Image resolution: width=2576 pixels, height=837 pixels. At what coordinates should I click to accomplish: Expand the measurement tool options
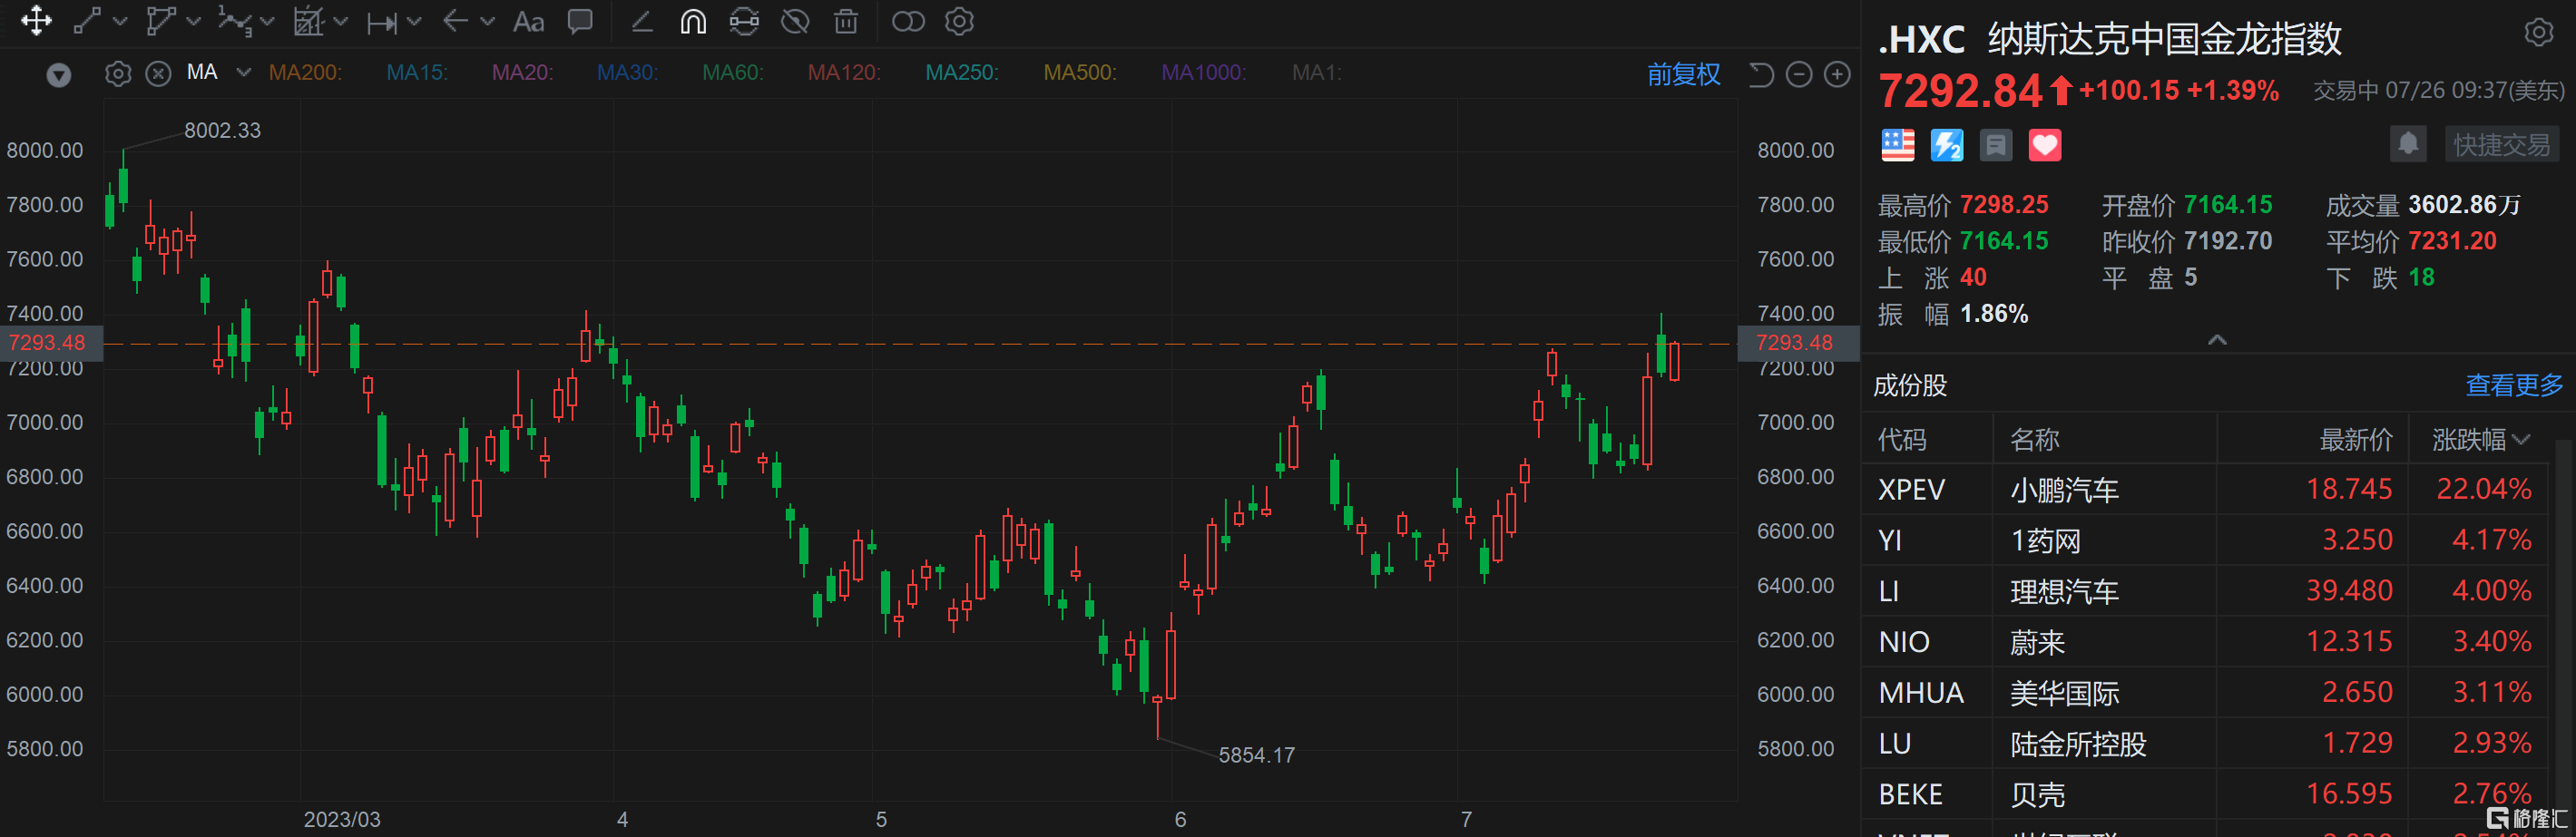click(x=341, y=21)
